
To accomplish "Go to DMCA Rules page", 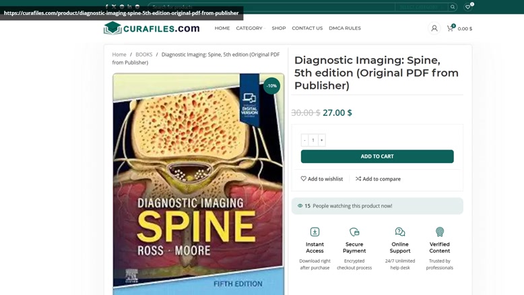I will (x=345, y=28).
